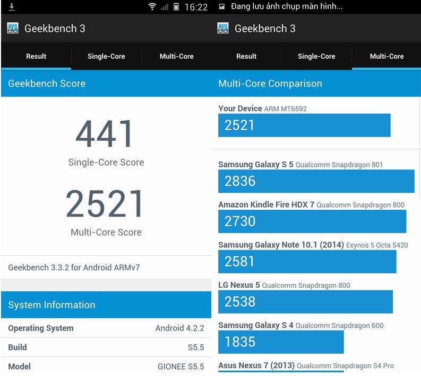Tap the download notification arrow icon
This screenshot has height=376, width=421.
click(x=12, y=7)
